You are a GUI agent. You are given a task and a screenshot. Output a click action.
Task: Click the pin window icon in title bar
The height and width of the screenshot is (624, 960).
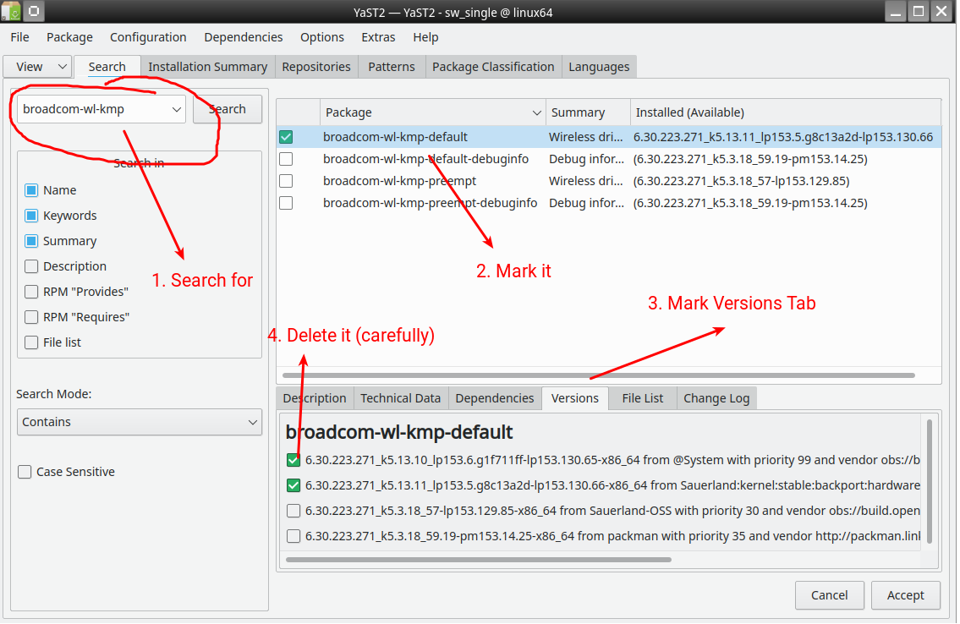[35, 11]
